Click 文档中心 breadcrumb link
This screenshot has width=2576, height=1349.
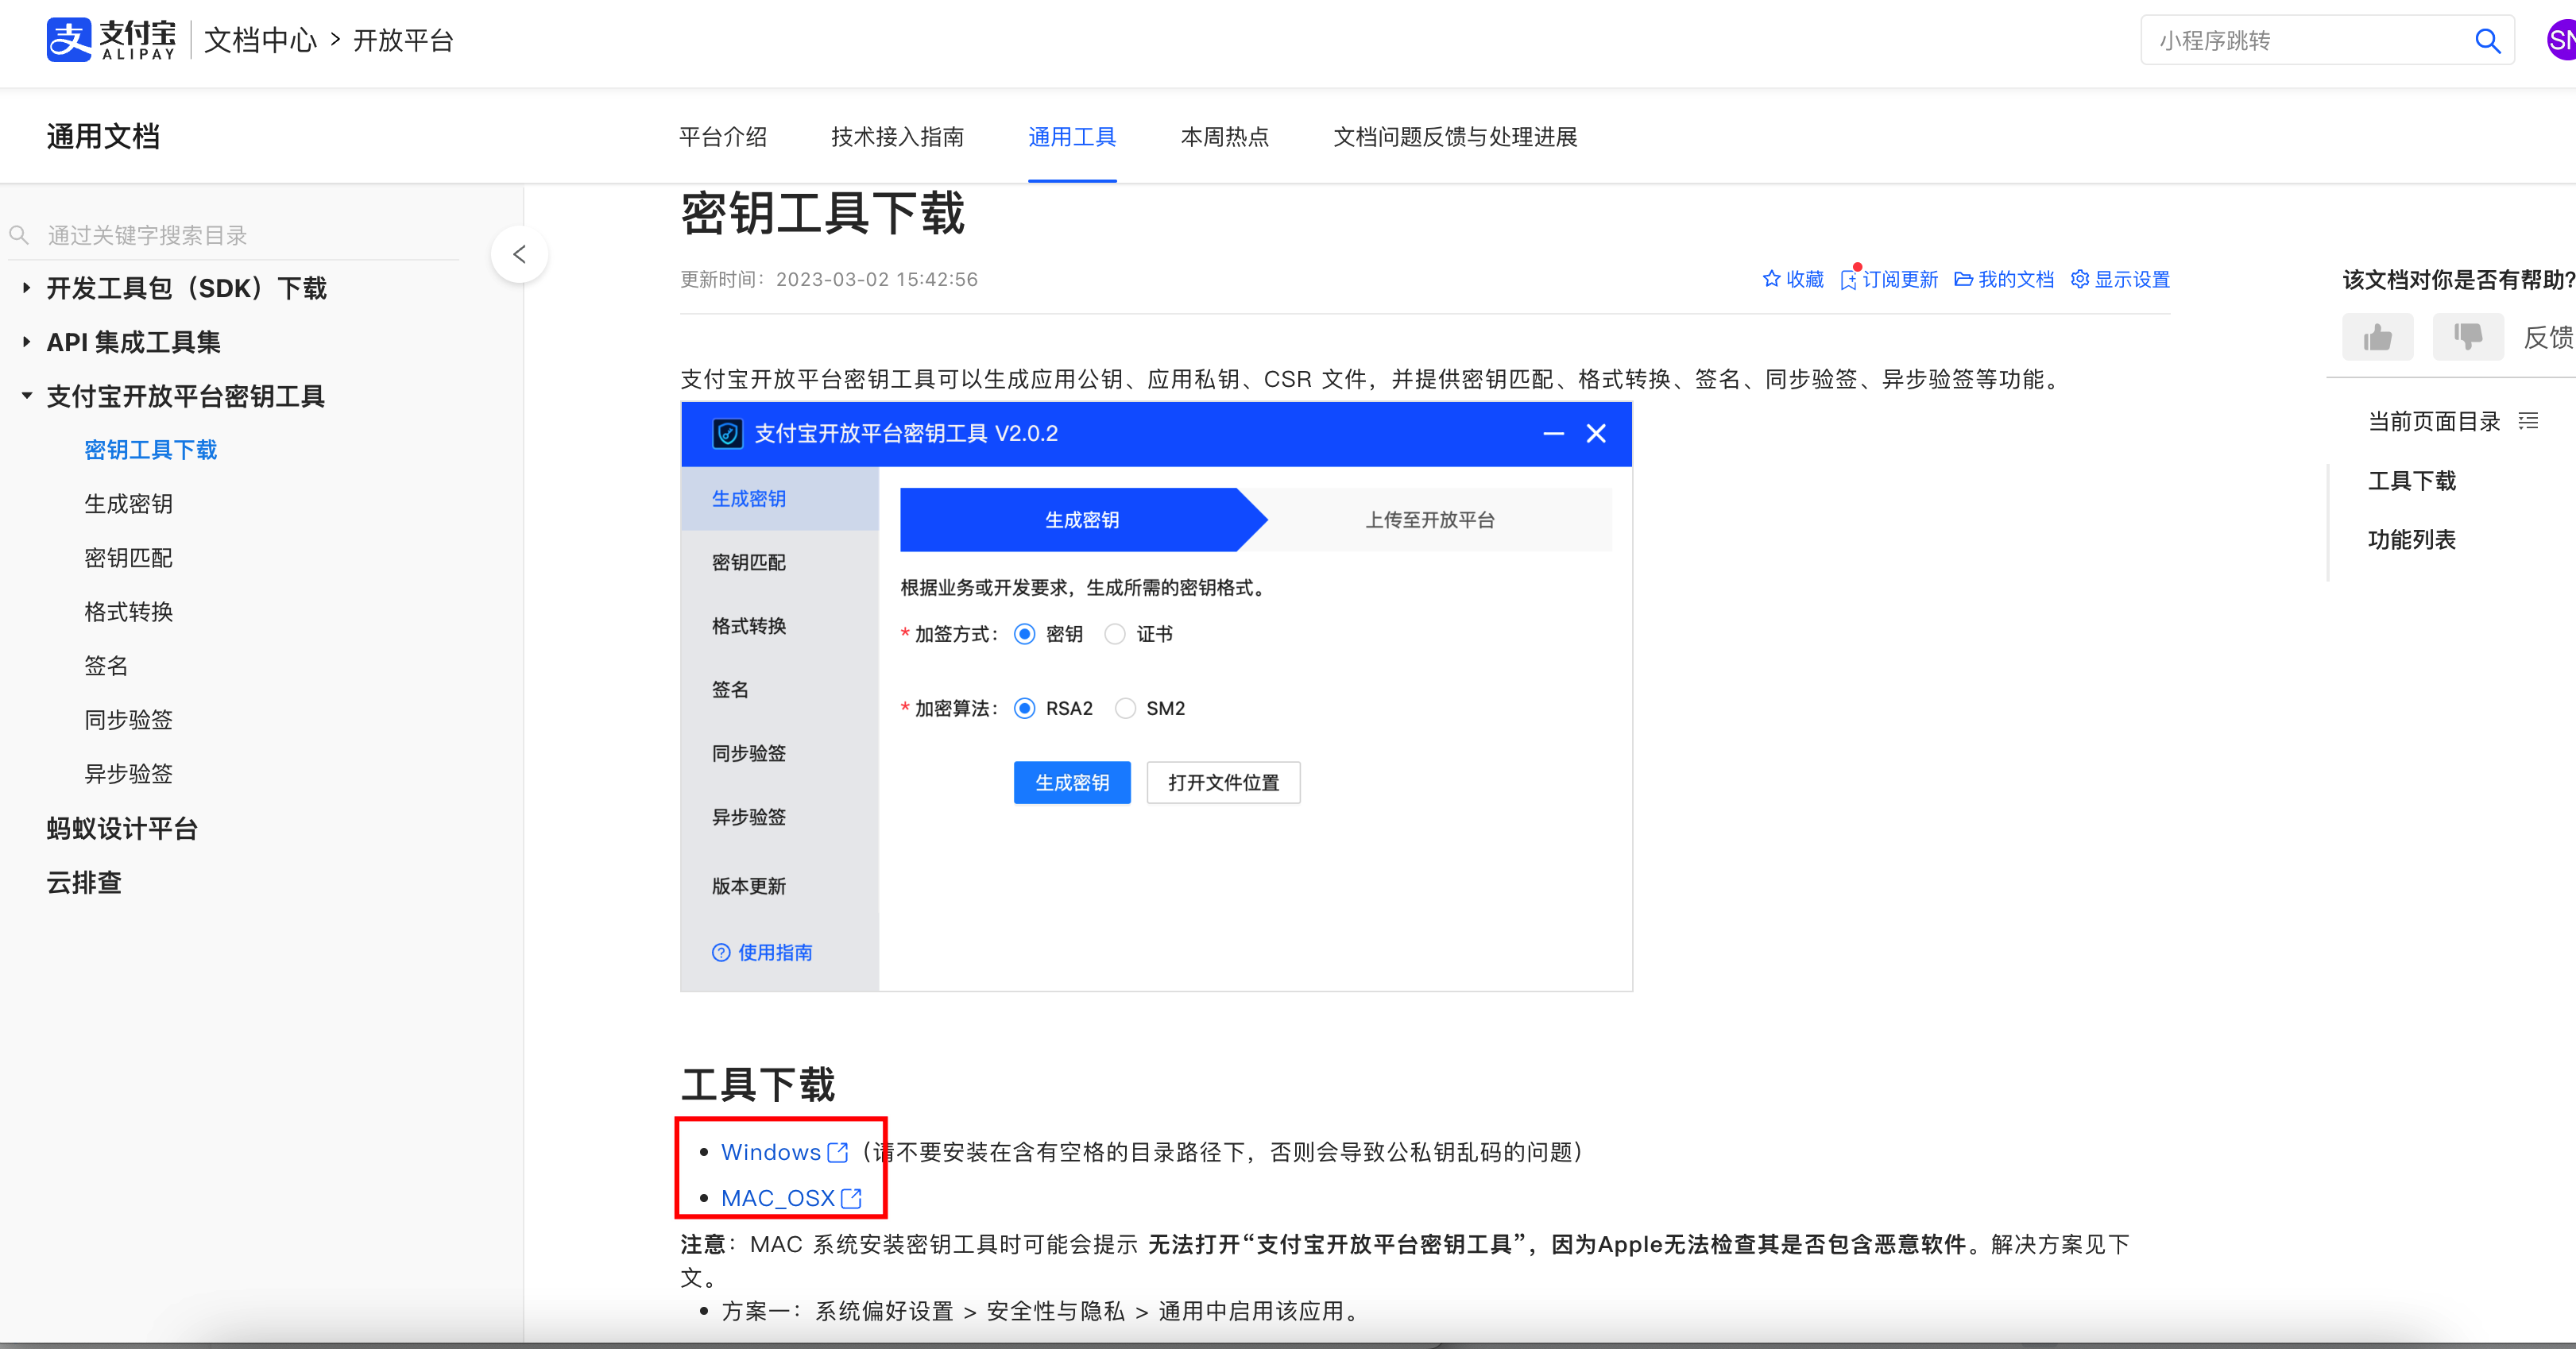[x=260, y=40]
